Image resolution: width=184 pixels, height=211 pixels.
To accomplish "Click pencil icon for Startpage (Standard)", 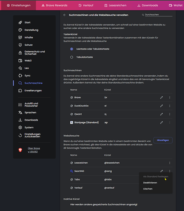I will tap(162, 123).
